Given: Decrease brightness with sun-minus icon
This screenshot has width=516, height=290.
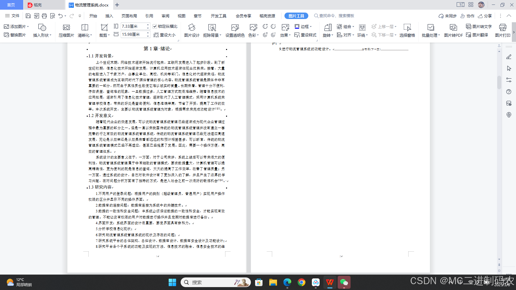Looking at the screenshot, I should pos(273,35).
